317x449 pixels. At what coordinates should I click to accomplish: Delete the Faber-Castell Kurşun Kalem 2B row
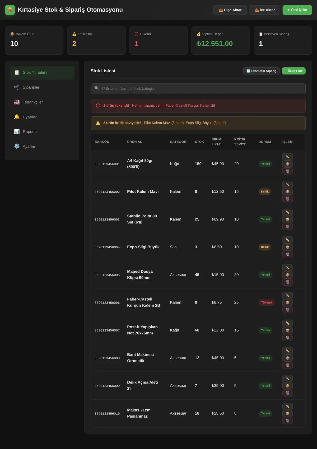click(x=287, y=310)
